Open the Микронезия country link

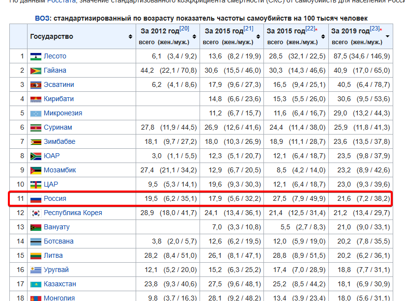63,113
